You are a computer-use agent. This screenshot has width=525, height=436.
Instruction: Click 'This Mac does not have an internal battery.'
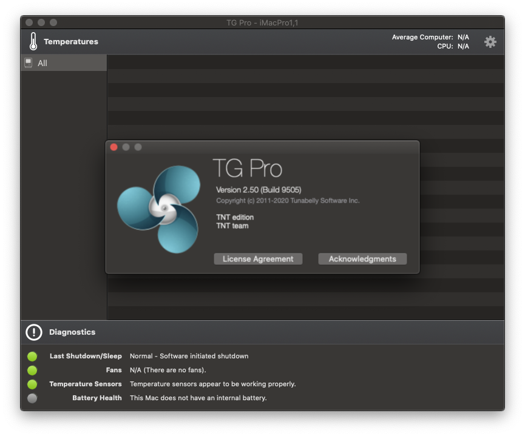tap(198, 398)
